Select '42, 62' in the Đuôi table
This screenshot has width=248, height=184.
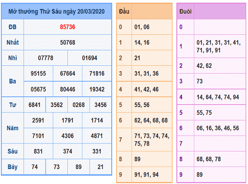204,66
